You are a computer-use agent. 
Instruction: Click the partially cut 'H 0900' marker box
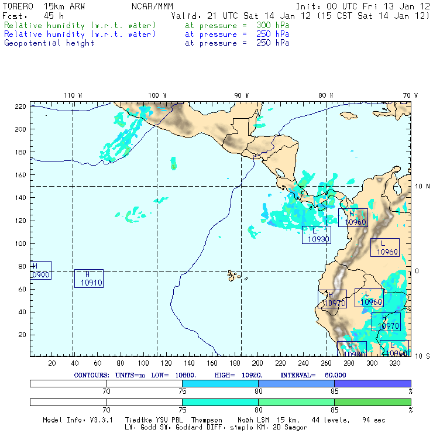[40, 270]
